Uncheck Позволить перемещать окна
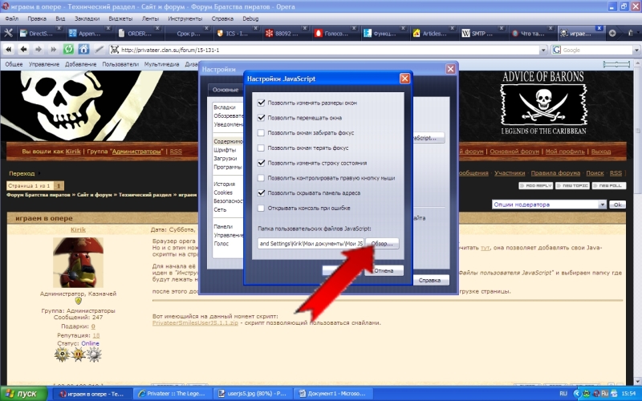The image size is (642, 401). [261, 118]
